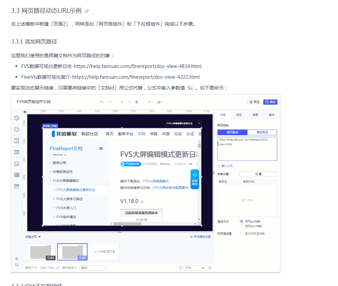
Task: Select the archive box icon in sidebar
Action: 17,186
